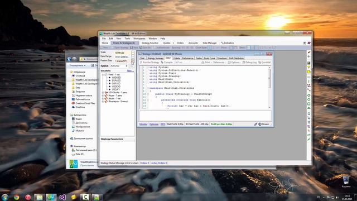
Task: Select the green circle drawing tool
Action: click(308, 99)
